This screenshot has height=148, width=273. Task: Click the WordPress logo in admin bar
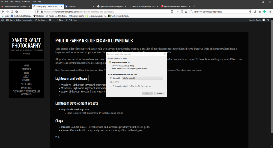tap(2, 20)
